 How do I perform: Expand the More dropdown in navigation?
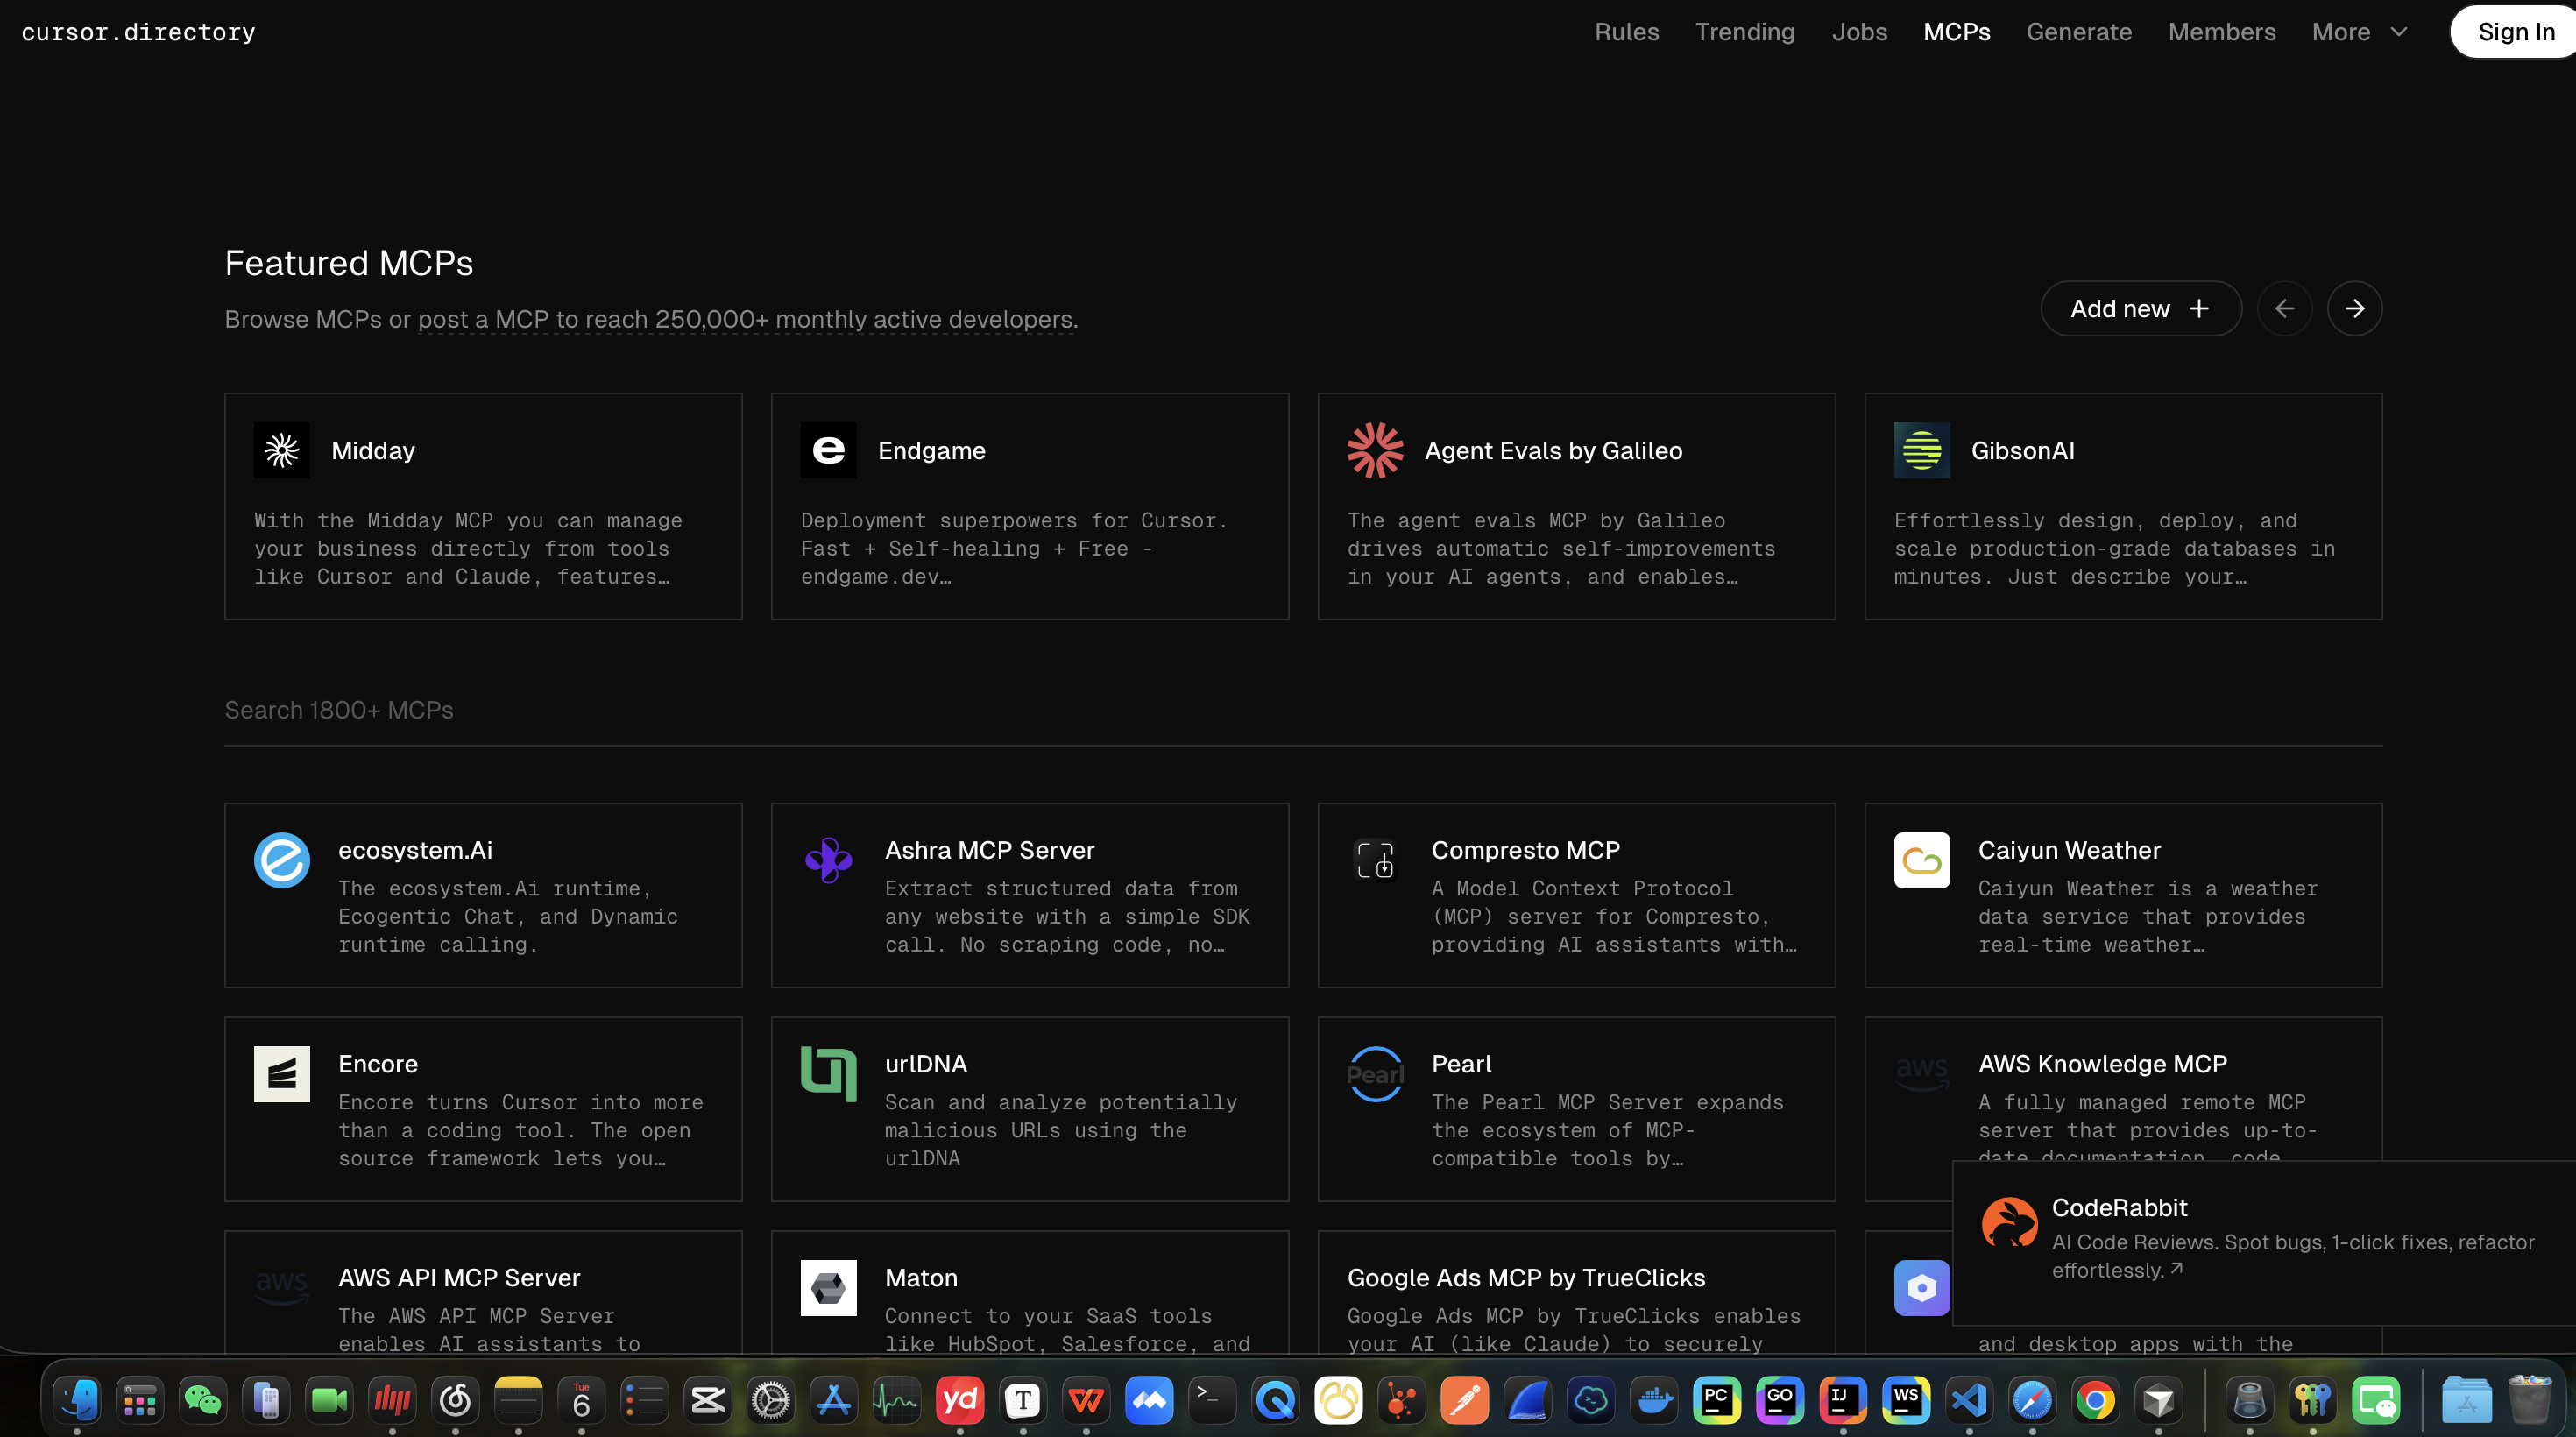(x=2359, y=32)
